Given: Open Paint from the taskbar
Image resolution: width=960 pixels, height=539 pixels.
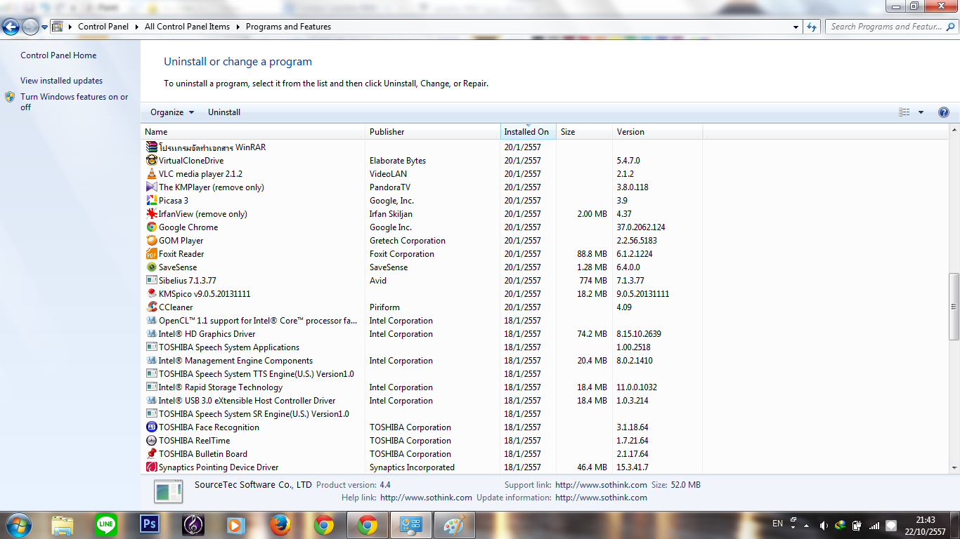Looking at the screenshot, I should click(x=455, y=524).
